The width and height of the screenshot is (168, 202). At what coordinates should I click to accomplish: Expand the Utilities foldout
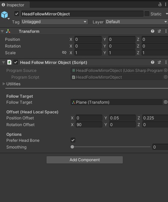click(4, 84)
